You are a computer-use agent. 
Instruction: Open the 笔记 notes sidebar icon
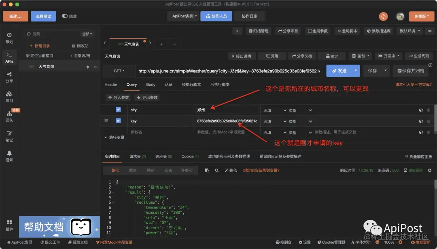9,136
